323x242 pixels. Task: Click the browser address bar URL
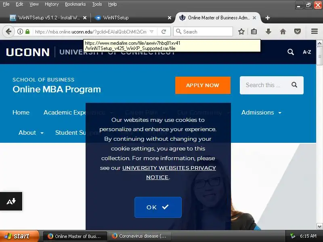pyautogui.click(x=90, y=32)
